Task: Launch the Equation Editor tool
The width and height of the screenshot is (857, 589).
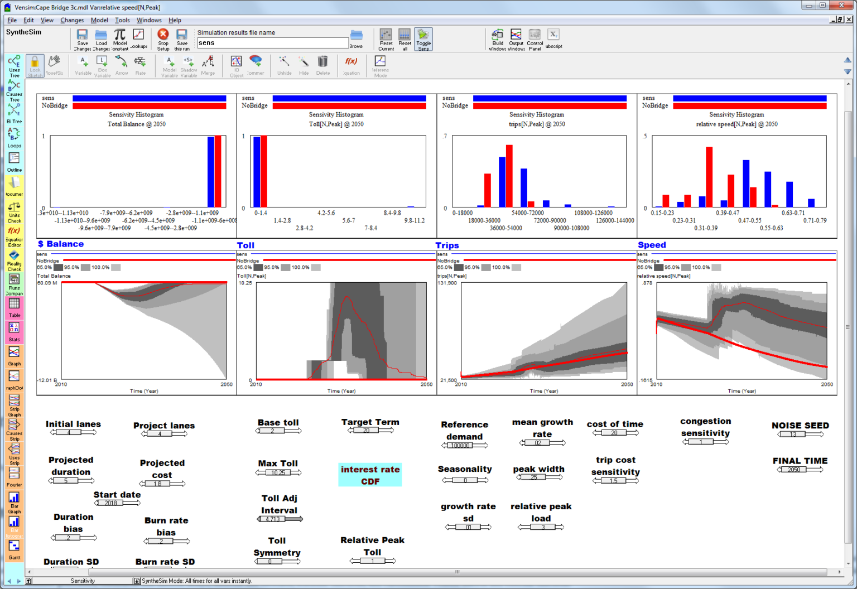Action: pyautogui.click(x=14, y=236)
